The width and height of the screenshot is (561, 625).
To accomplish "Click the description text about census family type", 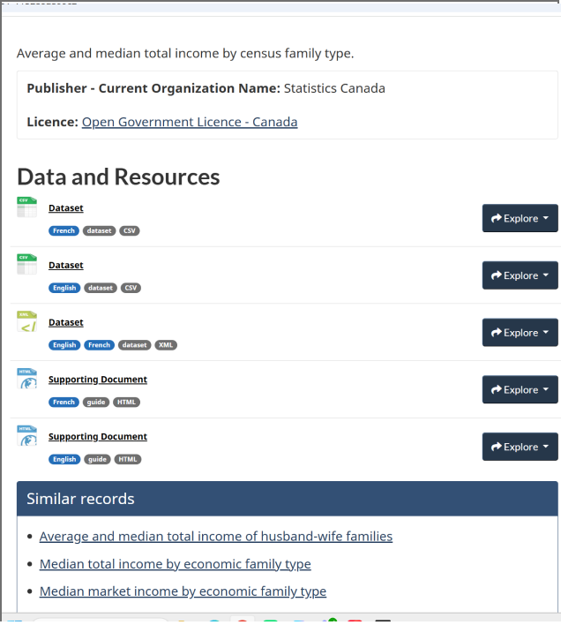I will tap(185, 54).
